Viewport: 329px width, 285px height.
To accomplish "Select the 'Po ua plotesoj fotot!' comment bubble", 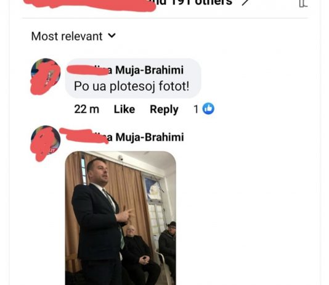I will tap(133, 78).
